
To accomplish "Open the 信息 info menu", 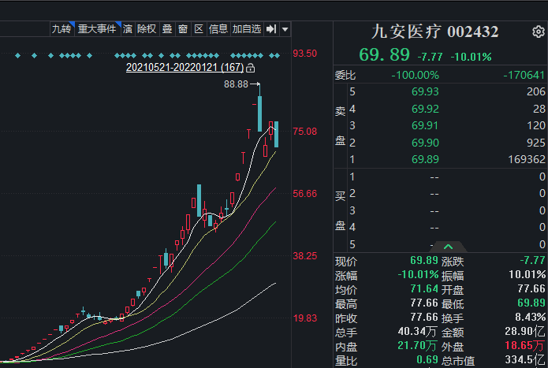I will pyautogui.click(x=218, y=29).
